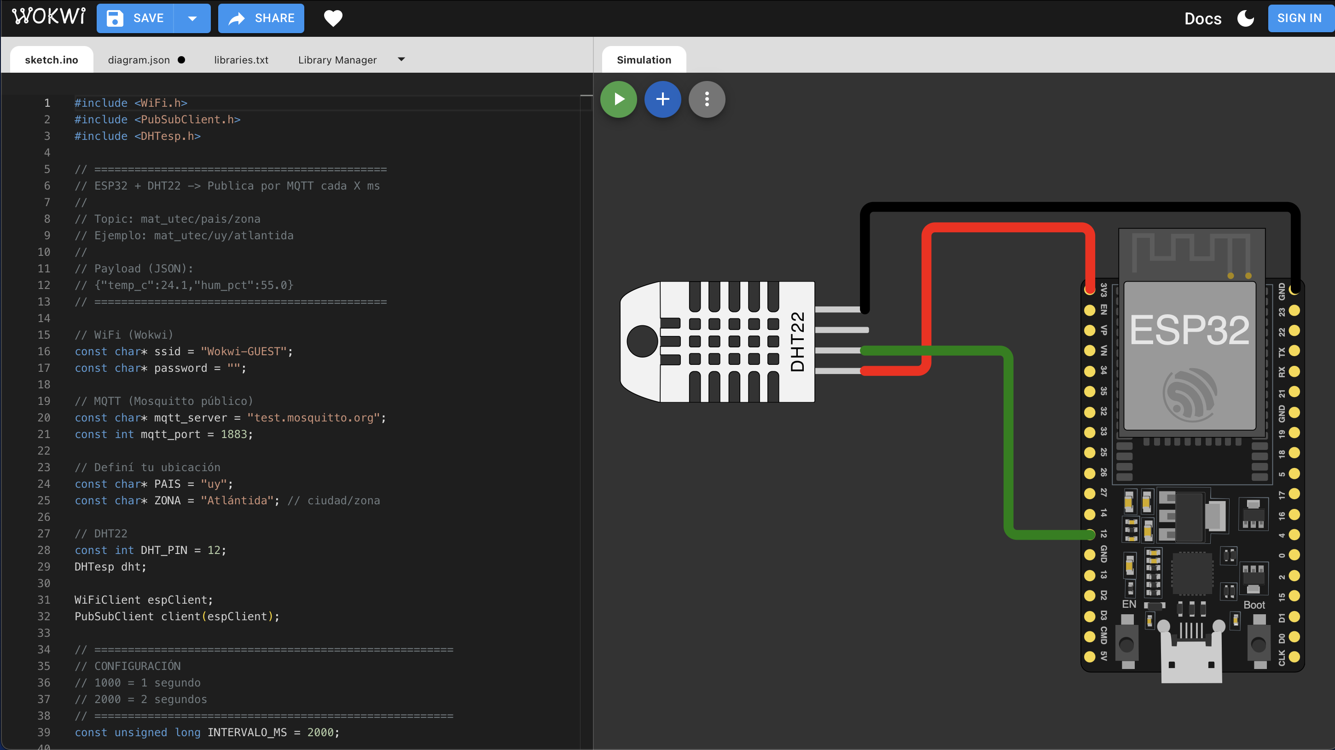Start the simulation with the green play button
The width and height of the screenshot is (1335, 750).
(x=618, y=99)
